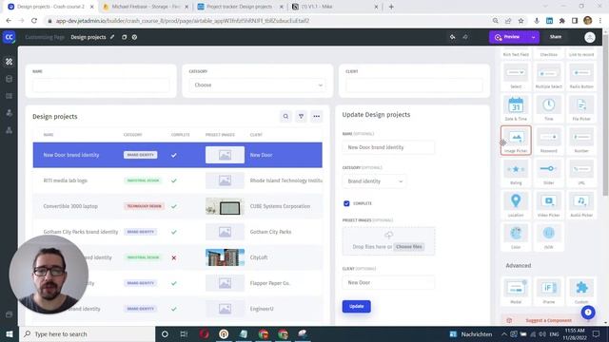Open the help question mark bubble
Viewport: 609px width, 342px height.
(x=588, y=313)
